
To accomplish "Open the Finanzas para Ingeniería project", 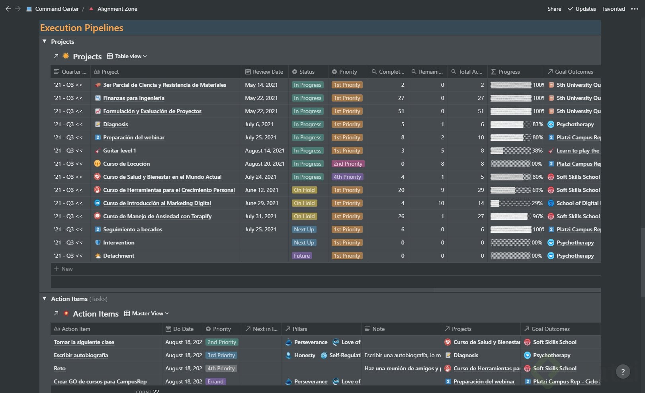I will [x=133, y=98].
